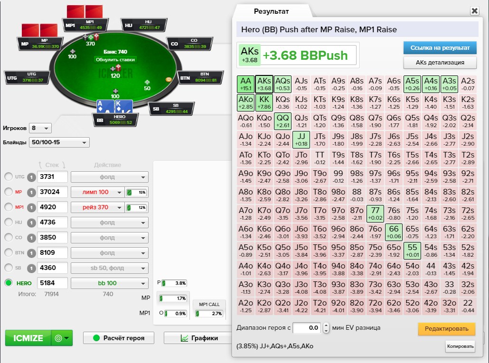Screen dimensions: 489x363
Task: Click the MP stack field 37024
Action: (x=52, y=192)
